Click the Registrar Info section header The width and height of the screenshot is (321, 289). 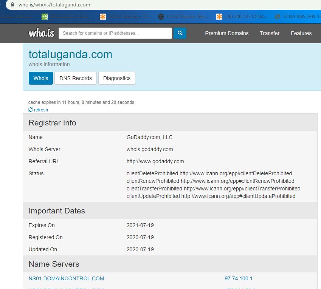click(170, 123)
